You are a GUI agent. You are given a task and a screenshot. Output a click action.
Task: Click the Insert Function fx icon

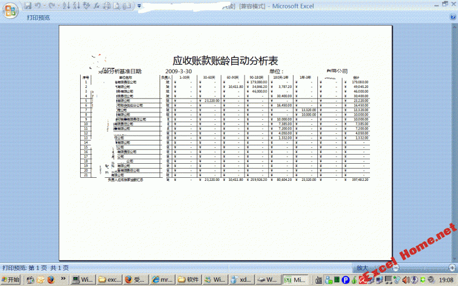pyautogui.click(x=97, y=6)
